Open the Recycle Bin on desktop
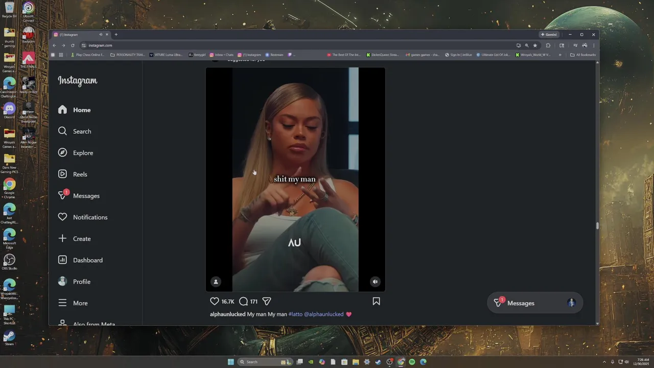 tap(9, 10)
